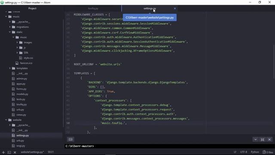Change Python grammar selector
Image resolution: width=275 pixels, height=155 pixels.
255,152
